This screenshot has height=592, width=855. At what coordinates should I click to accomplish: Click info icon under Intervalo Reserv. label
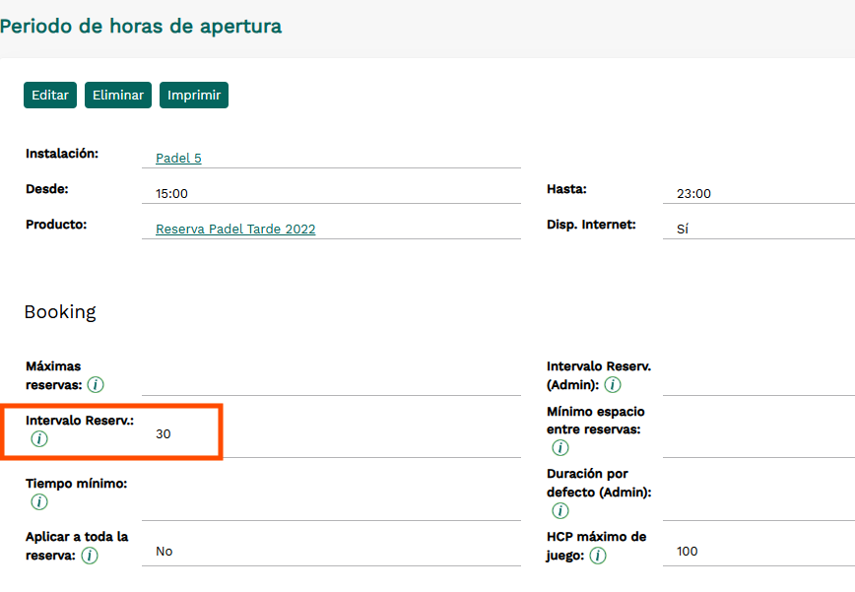click(39, 439)
